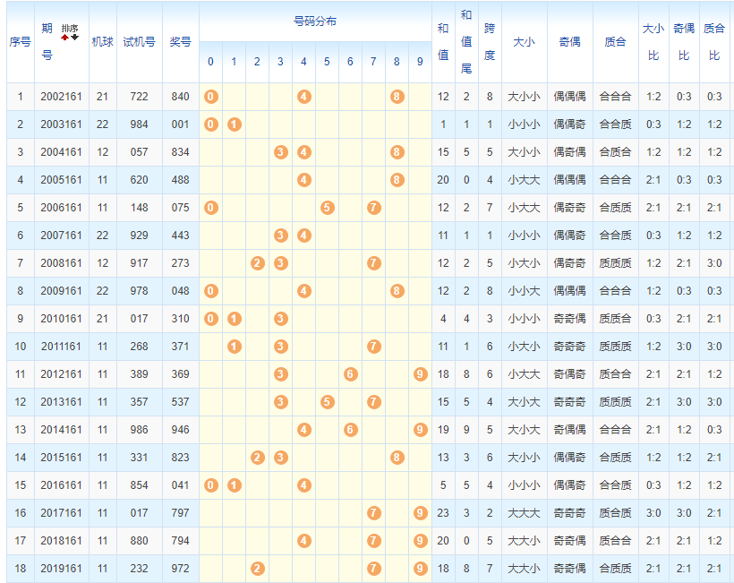Click the 奇偶比 column header
734x583 pixels.
[x=684, y=42]
